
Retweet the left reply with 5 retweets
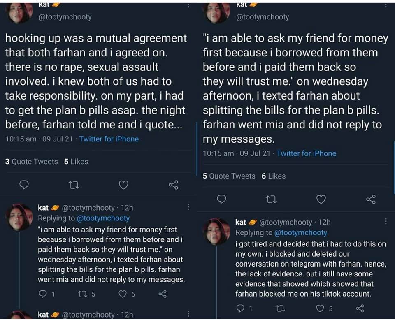82,294
